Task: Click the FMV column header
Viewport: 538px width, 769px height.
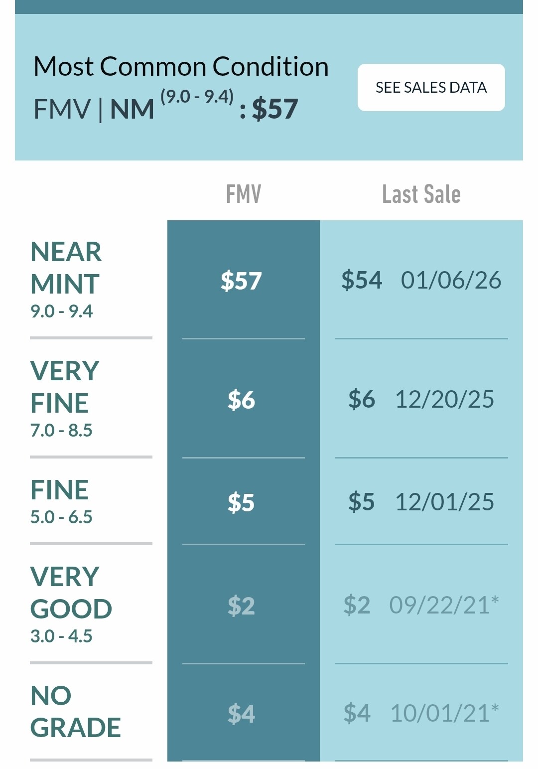Action: (x=243, y=194)
